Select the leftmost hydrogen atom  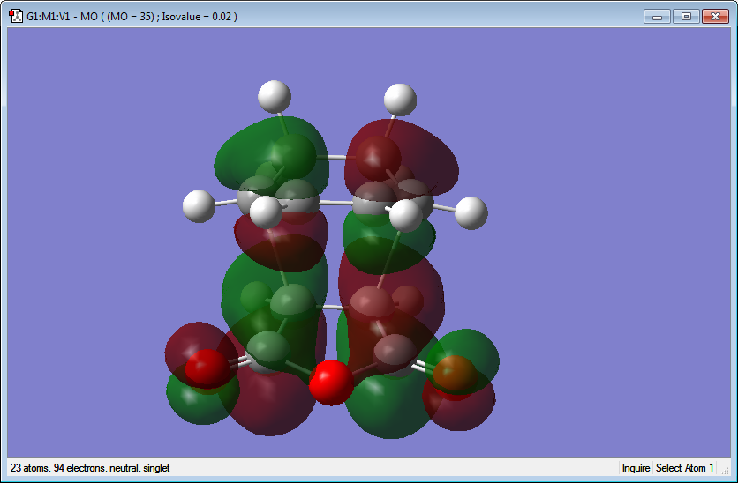point(199,206)
